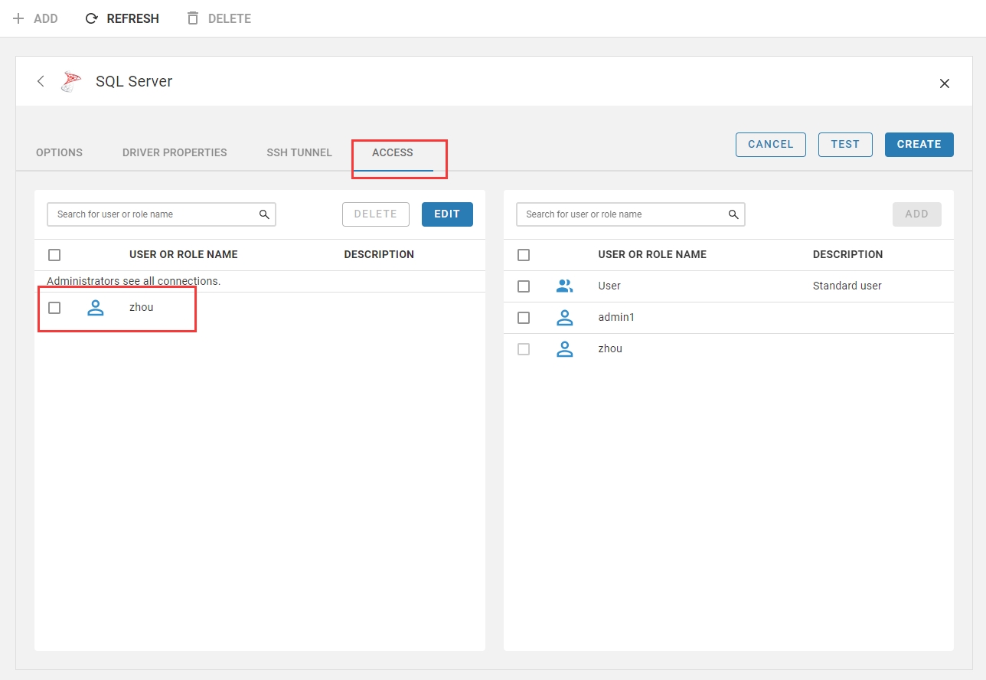Select the admin1 checkbox
The image size is (986, 680).
pyautogui.click(x=524, y=317)
